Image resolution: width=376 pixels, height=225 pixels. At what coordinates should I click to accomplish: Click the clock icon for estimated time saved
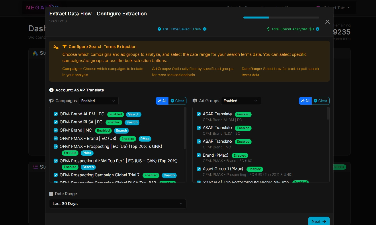(x=159, y=29)
